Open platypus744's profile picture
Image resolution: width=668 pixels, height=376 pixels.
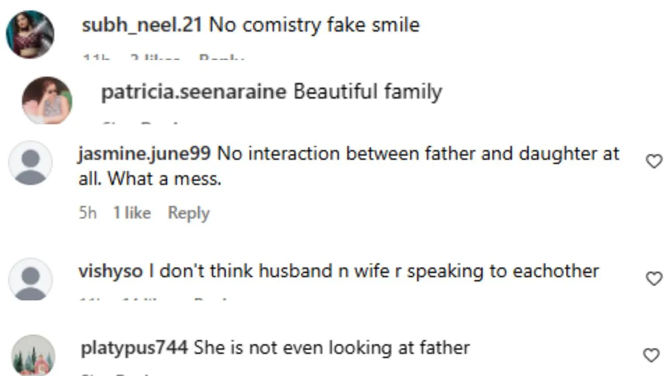click(x=33, y=355)
